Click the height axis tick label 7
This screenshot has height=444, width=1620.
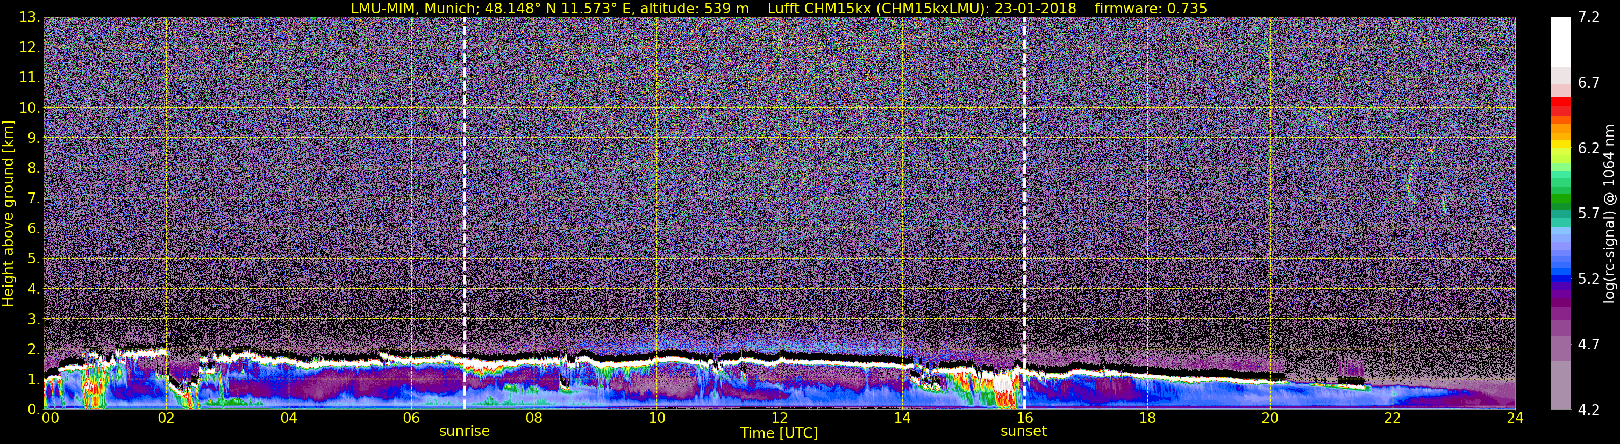(x=33, y=199)
